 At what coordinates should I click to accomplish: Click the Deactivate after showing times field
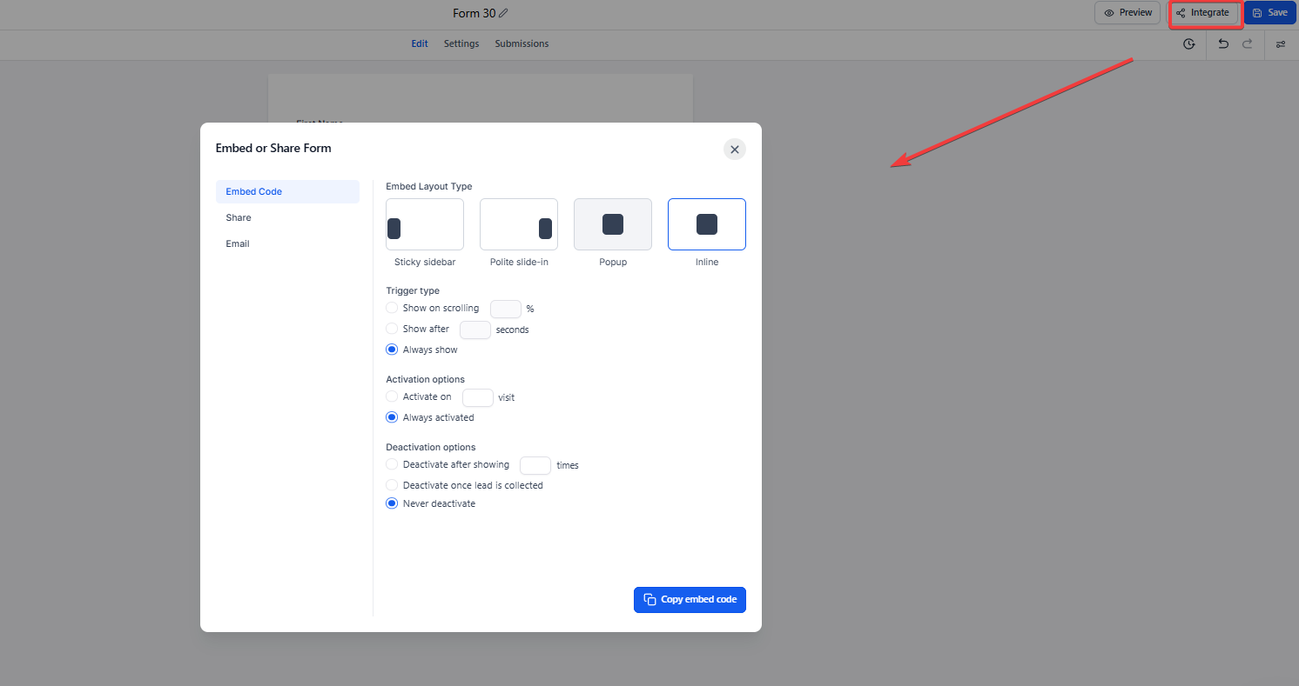(535, 465)
